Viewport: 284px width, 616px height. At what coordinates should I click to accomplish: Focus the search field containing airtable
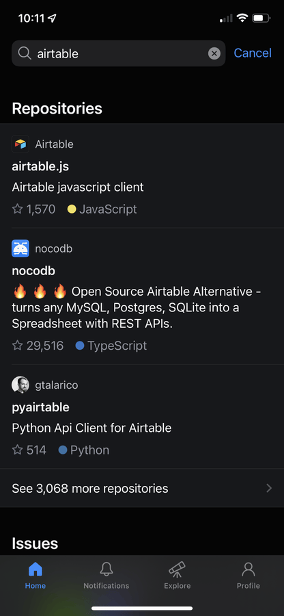[118, 53]
